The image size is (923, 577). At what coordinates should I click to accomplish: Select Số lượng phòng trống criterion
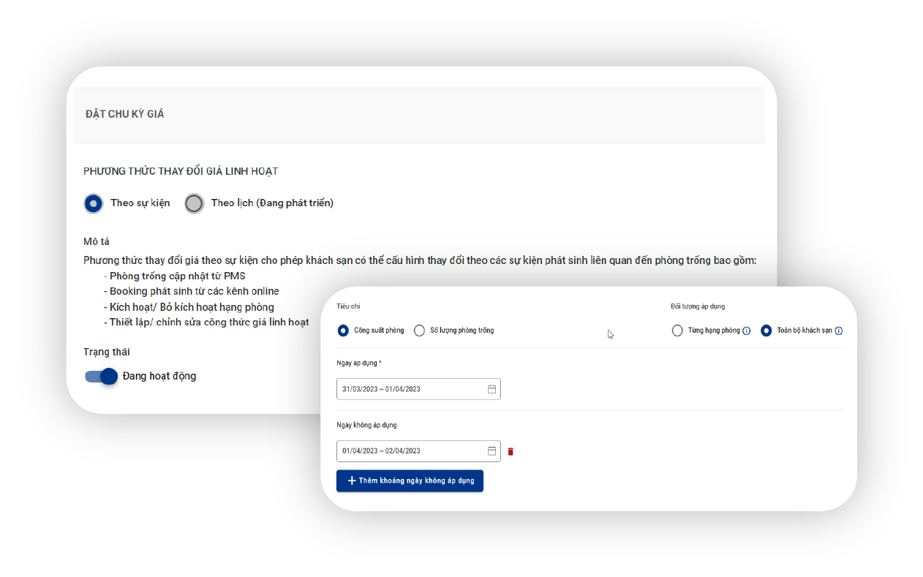419,331
